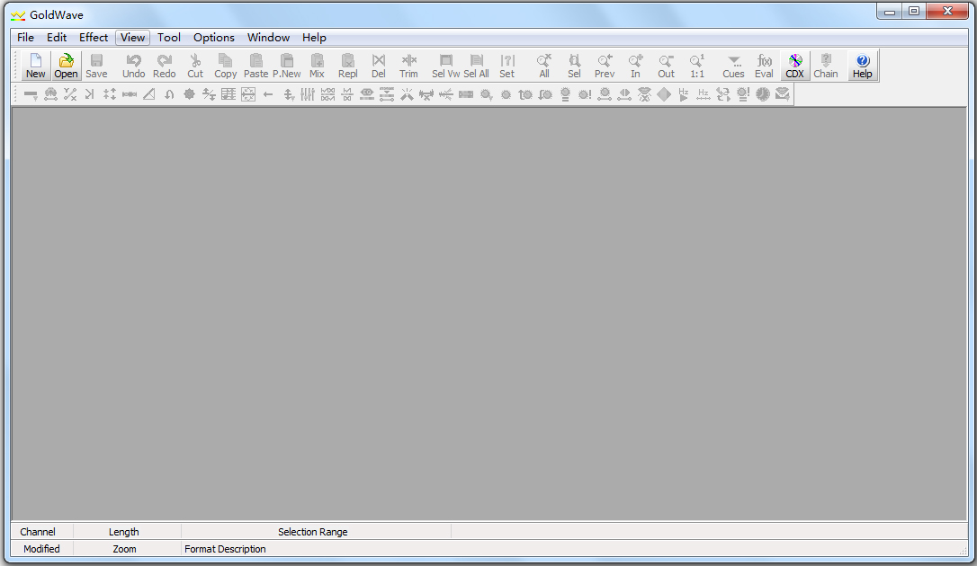Open the Edit menu
Viewport: 977px width, 566px height.
coord(57,38)
